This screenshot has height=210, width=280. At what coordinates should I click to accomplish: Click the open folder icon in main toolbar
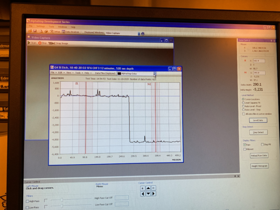pos(30,31)
